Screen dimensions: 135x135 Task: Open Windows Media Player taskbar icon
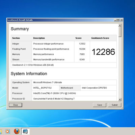pyautogui.click(x=7, y=131)
